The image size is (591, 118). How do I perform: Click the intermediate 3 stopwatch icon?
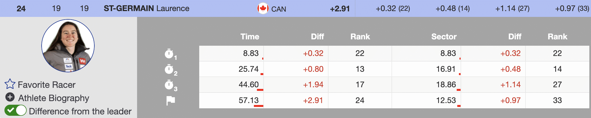click(x=169, y=85)
